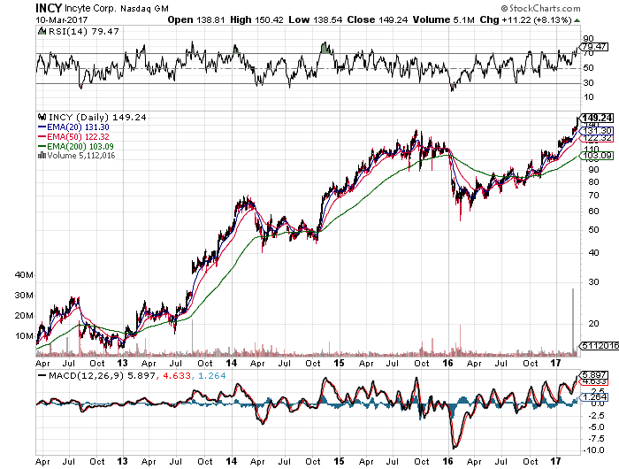Click the Nasdaq GM exchange label
Screen dimensions: 619x469
(x=144, y=8)
